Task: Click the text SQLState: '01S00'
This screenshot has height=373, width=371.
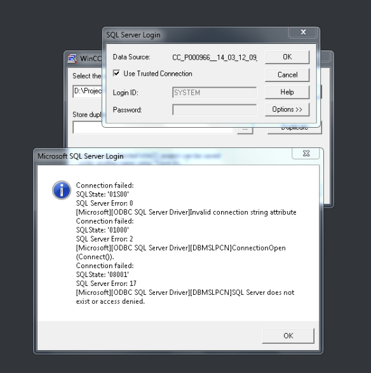Action: (x=102, y=194)
